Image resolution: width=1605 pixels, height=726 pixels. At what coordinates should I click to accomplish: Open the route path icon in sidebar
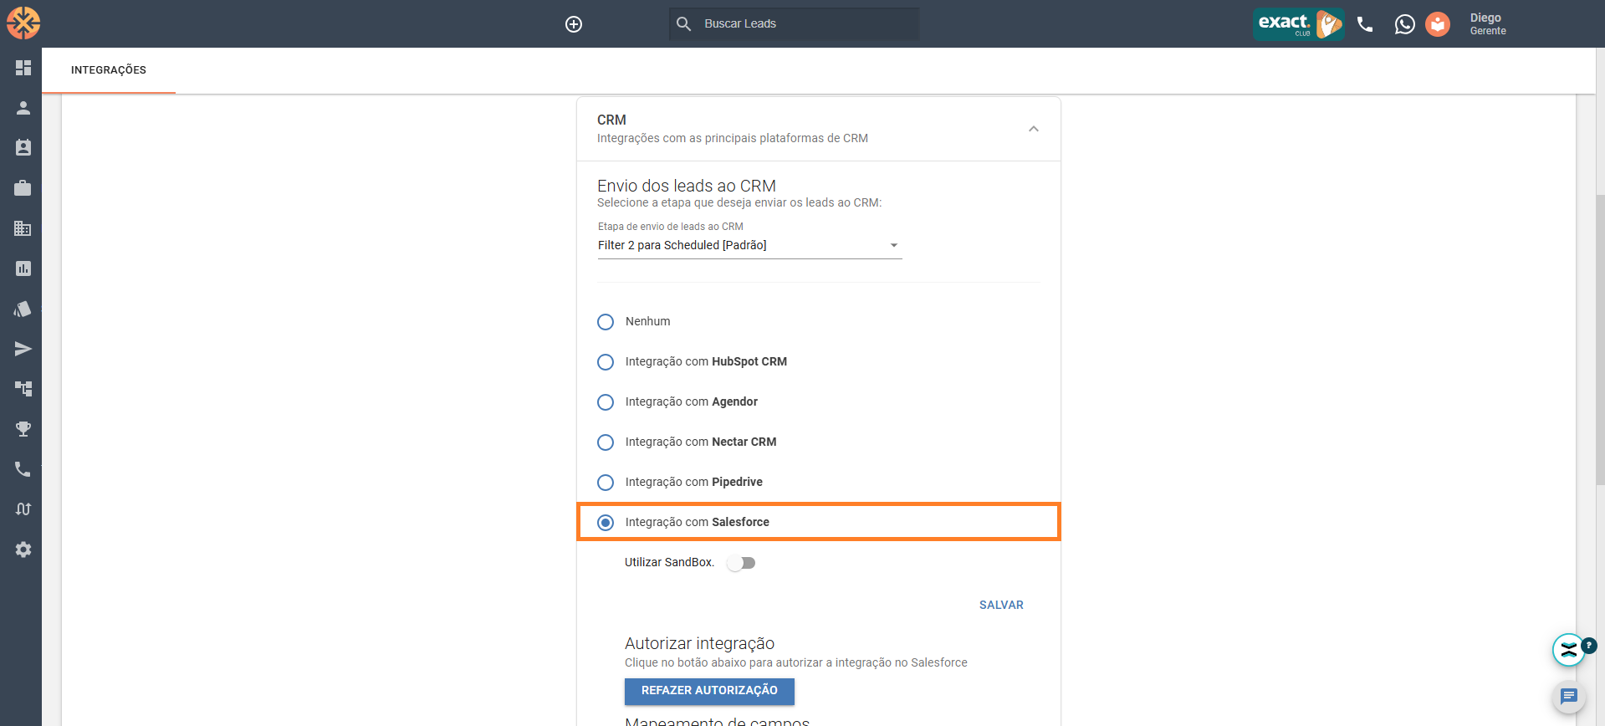(x=23, y=509)
